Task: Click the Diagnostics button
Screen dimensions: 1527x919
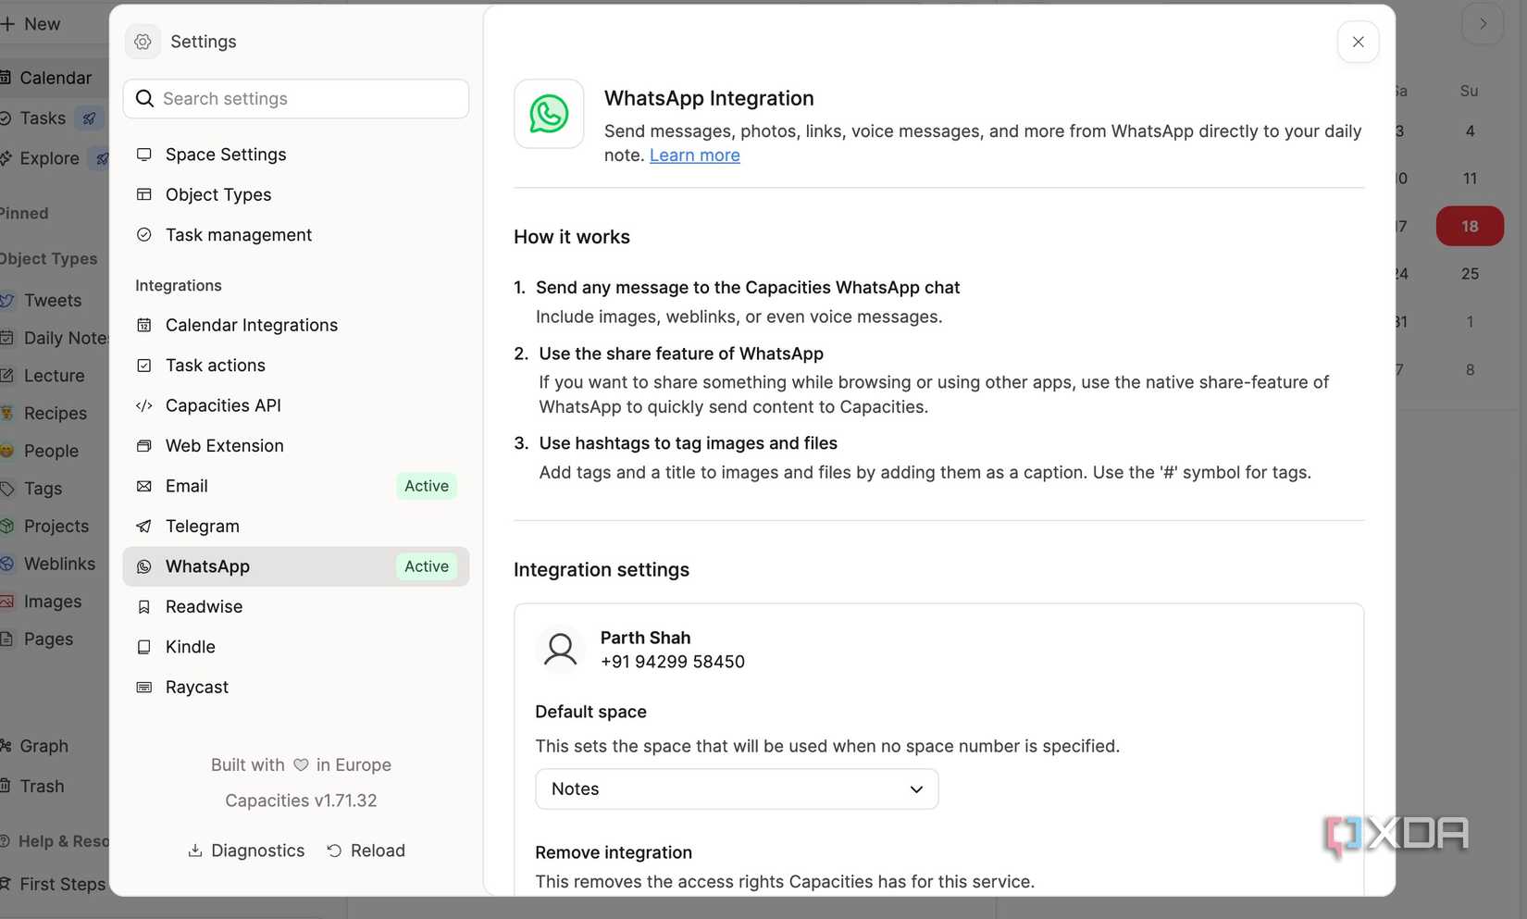Action: (246, 851)
